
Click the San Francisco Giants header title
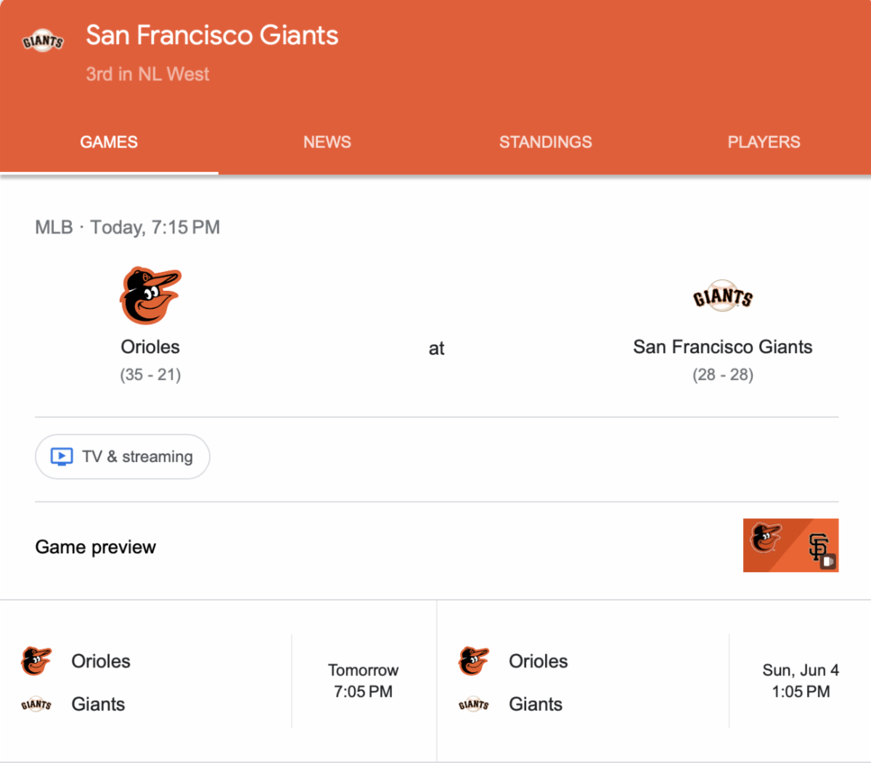(212, 36)
